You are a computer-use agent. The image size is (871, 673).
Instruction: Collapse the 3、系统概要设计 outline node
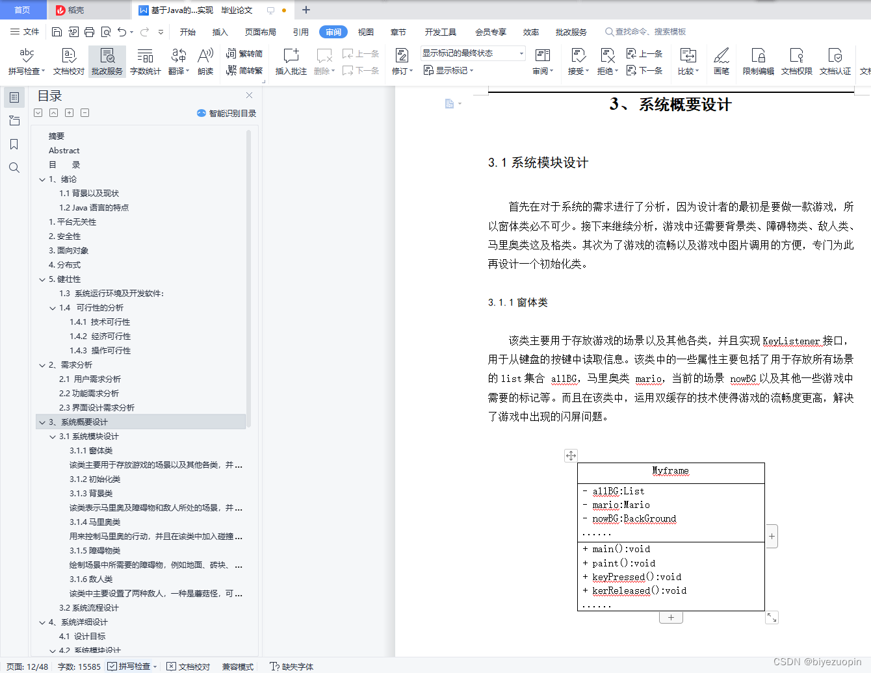point(42,422)
